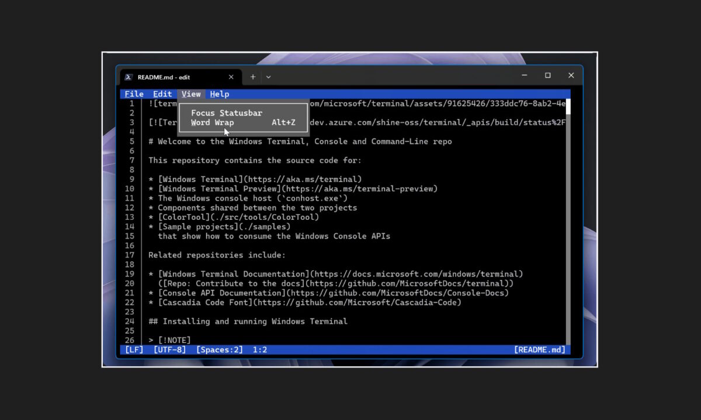Close the README.md tab with its X

(231, 76)
